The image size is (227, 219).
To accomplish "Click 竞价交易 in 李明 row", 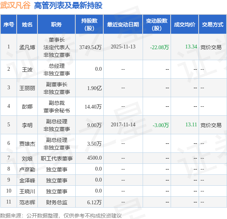I will [211, 125].
